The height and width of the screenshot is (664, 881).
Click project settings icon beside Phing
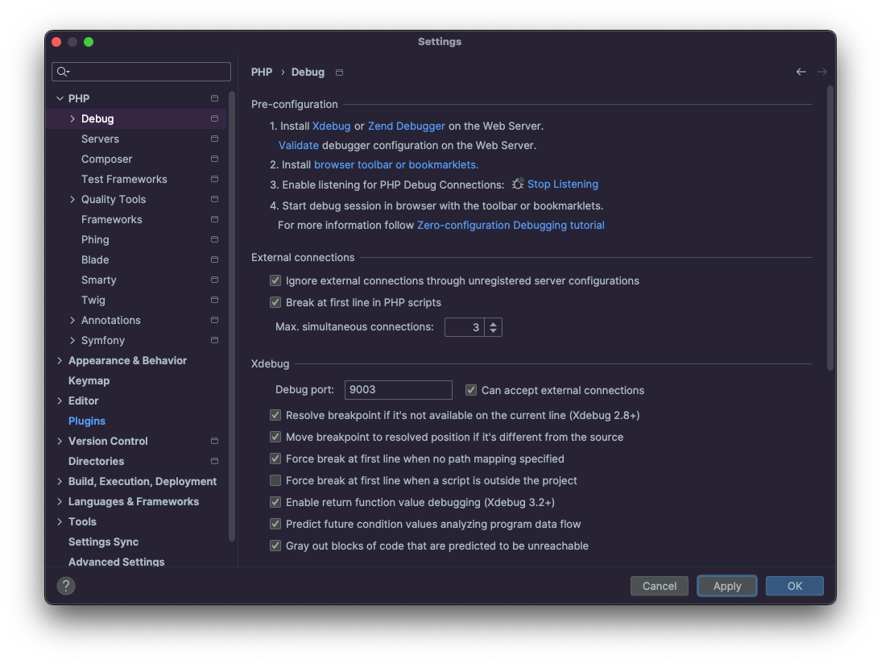point(213,239)
